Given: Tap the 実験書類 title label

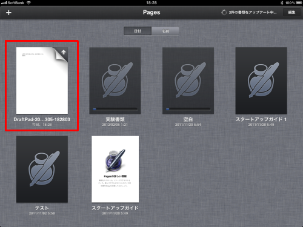Looking at the screenshot, I should (x=115, y=119).
